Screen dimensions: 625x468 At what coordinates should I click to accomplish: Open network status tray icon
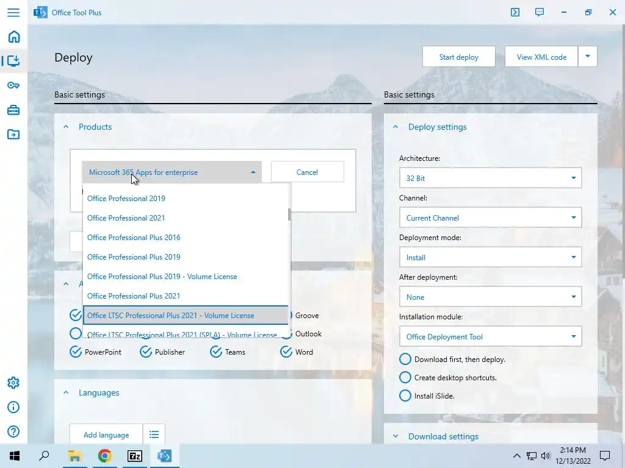(x=532, y=456)
